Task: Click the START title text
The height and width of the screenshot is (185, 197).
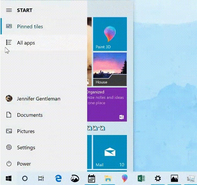Action: (25, 10)
